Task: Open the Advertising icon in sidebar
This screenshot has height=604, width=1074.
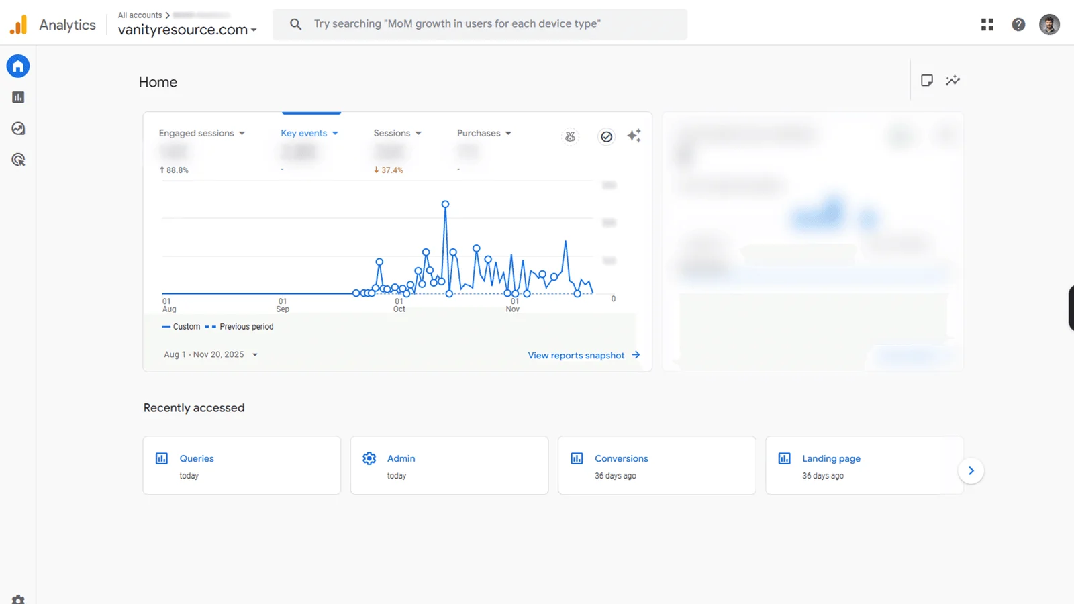Action: pyautogui.click(x=18, y=160)
